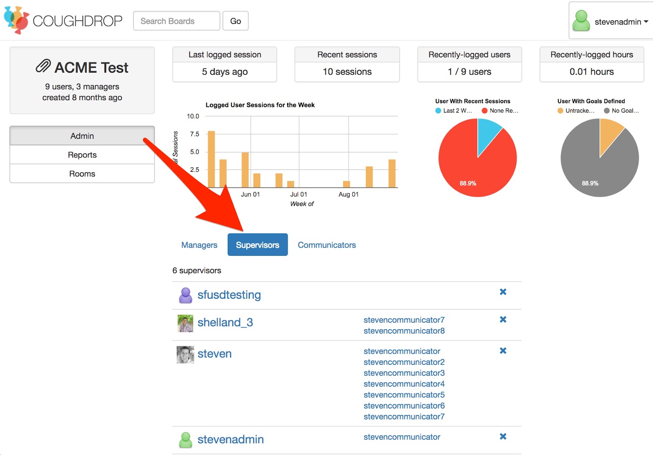Click the red None Recent legend dot
The height and width of the screenshot is (455, 653).
coord(484,111)
